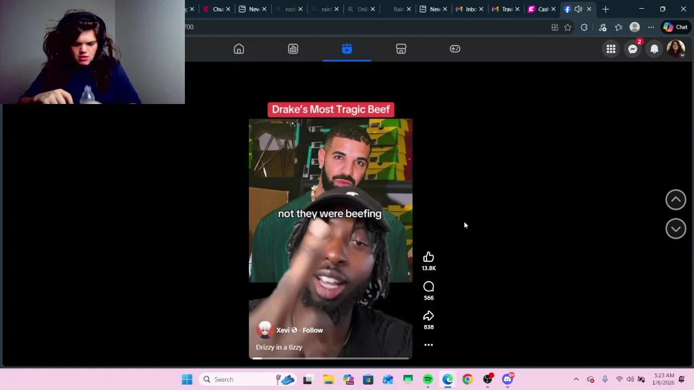Open Discord from the taskbar
This screenshot has height=390, width=694.
(x=507, y=379)
